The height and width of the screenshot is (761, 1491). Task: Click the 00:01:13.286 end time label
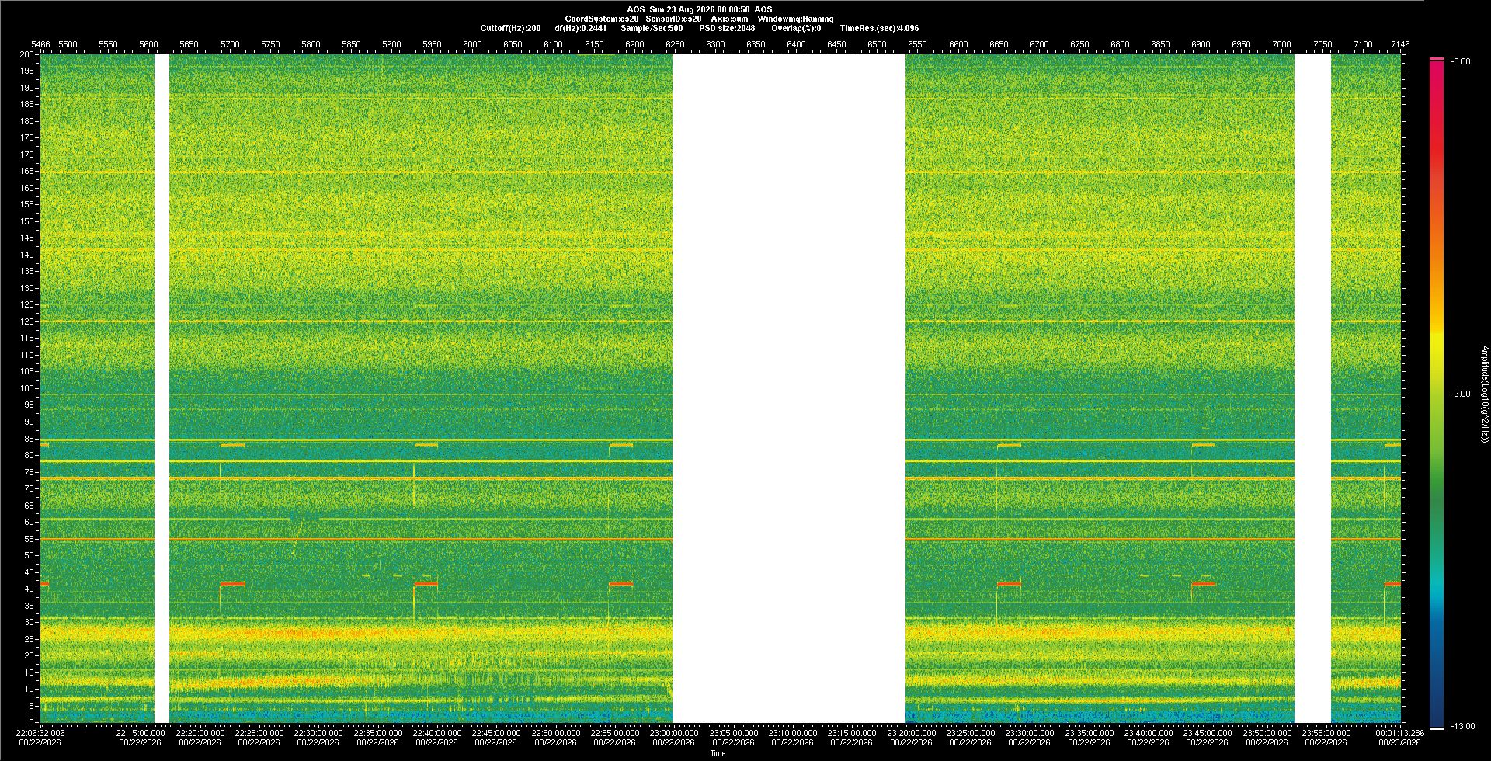click(x=1400, y=732)
